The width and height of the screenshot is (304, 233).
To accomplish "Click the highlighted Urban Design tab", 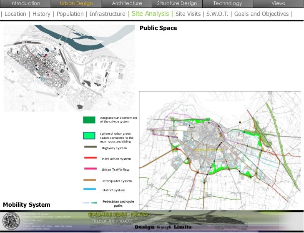I will click(x=76, y=3).
